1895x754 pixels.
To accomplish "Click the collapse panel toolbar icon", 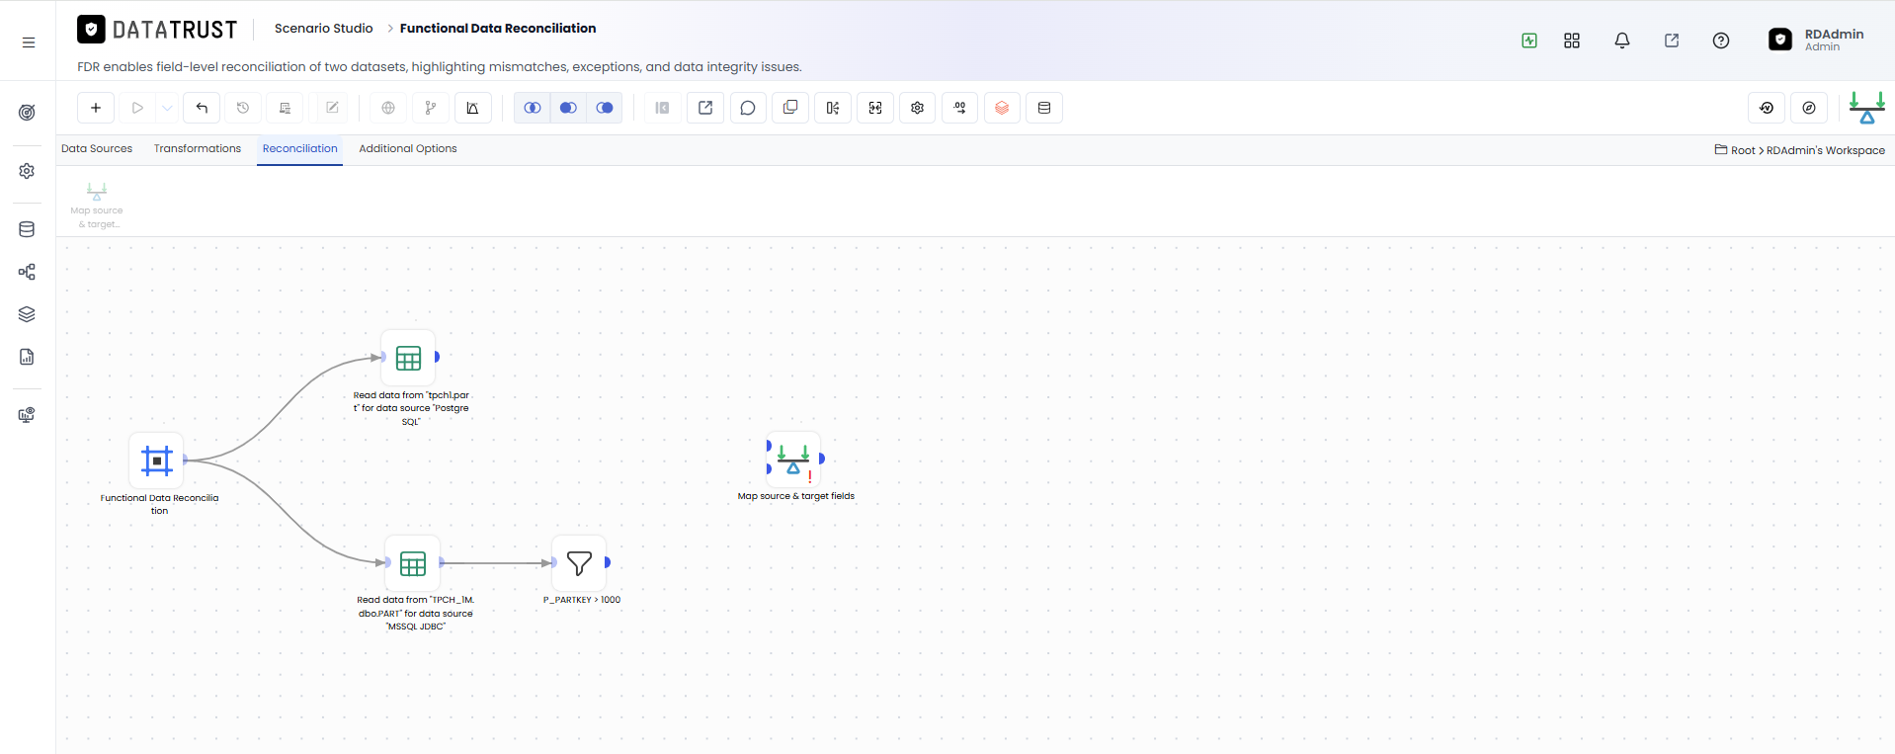I will 663,108.
